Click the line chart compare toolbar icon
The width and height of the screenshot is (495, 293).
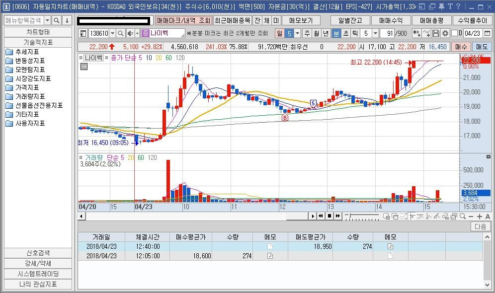[426, 33]
